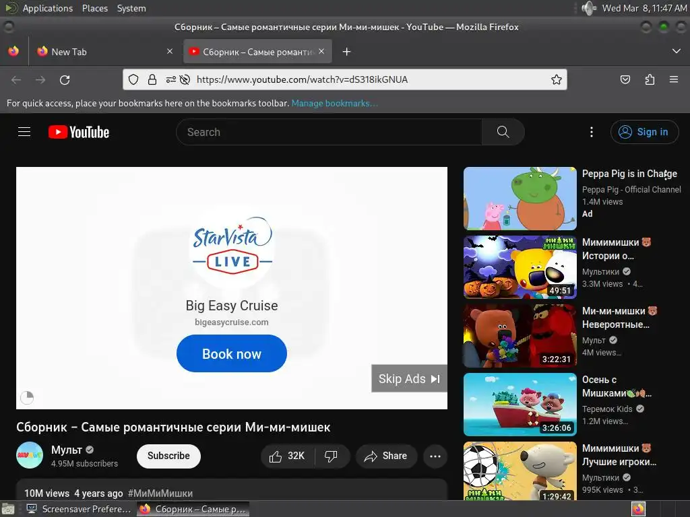The height and width of the screenshot is (517, 690).
Task: Share the video
Action: point(386,456)
